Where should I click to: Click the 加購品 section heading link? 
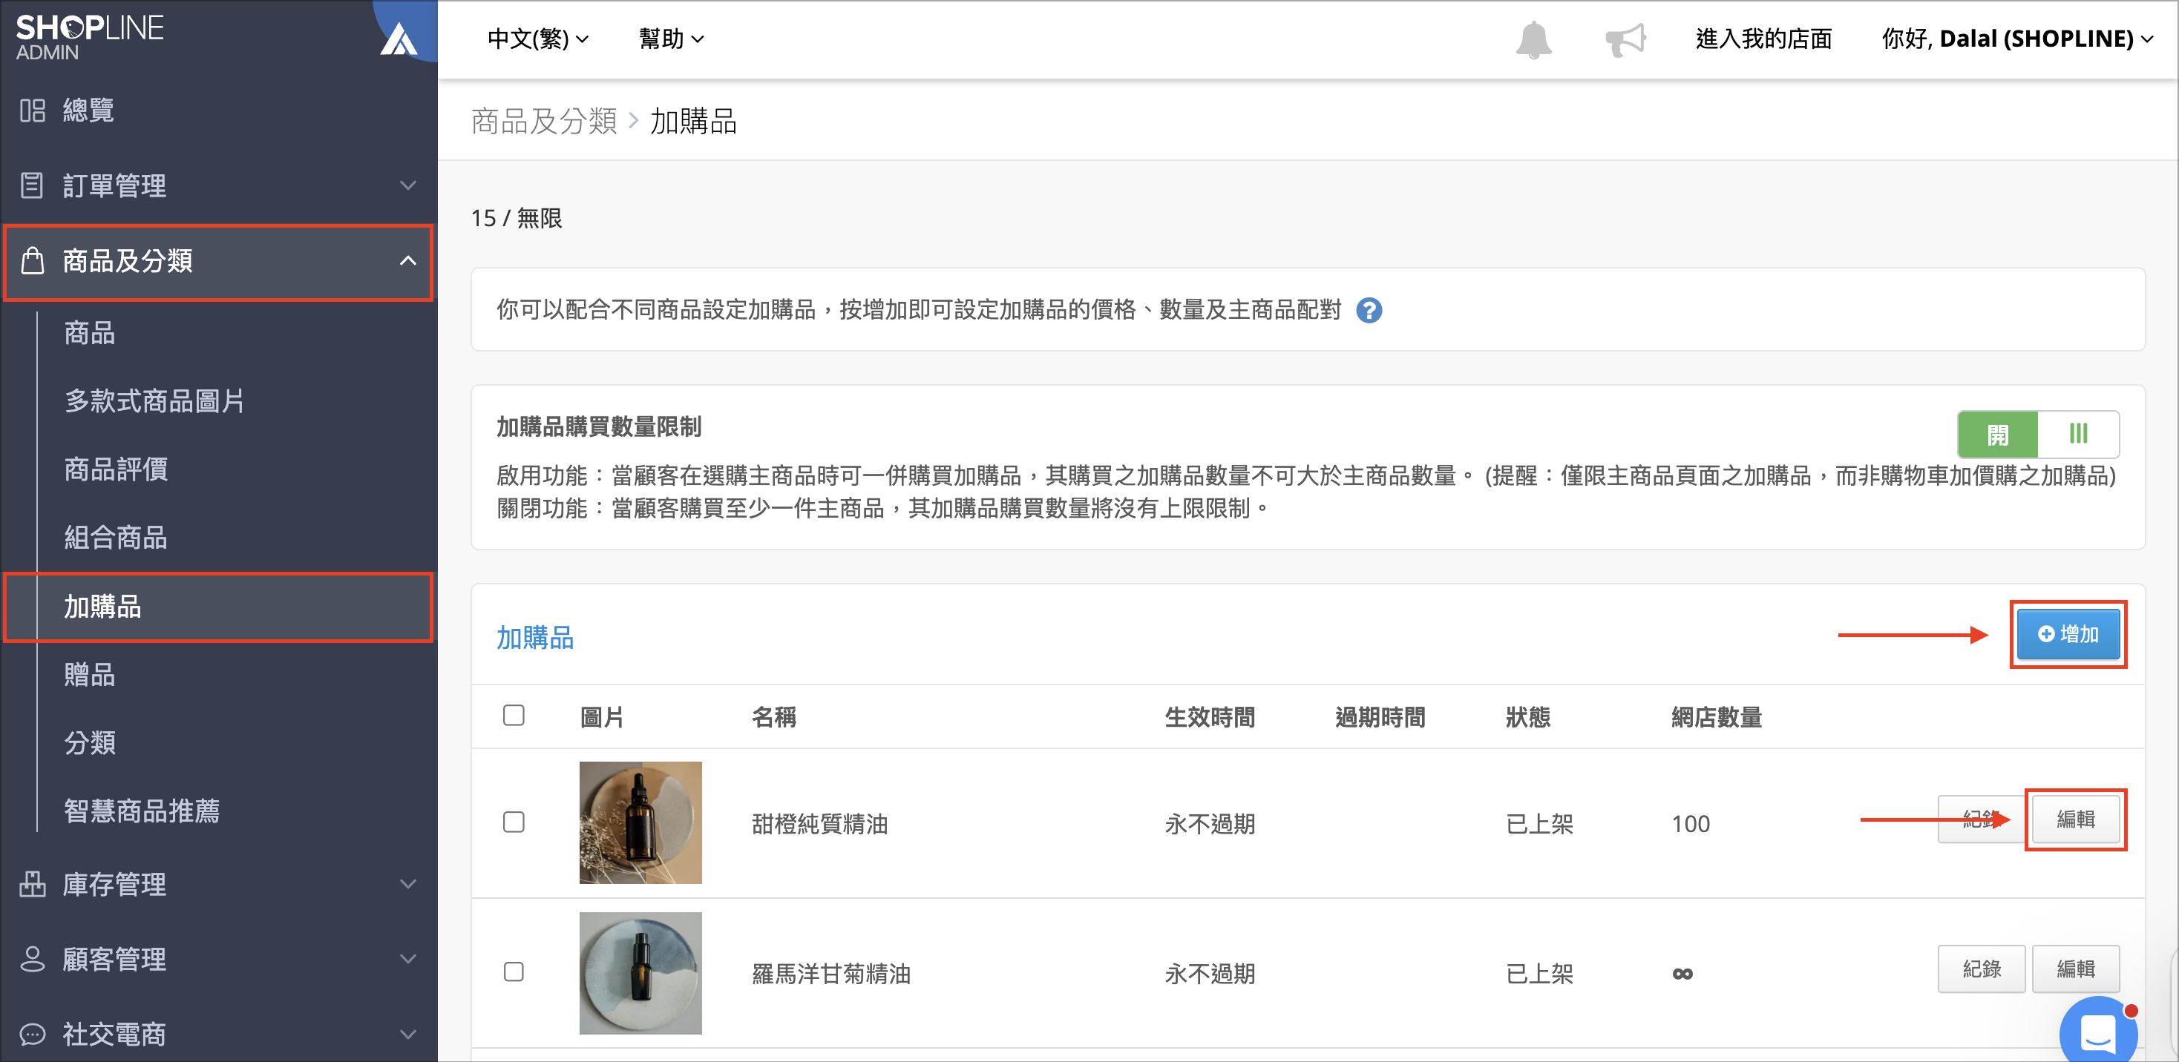point(534,638)
